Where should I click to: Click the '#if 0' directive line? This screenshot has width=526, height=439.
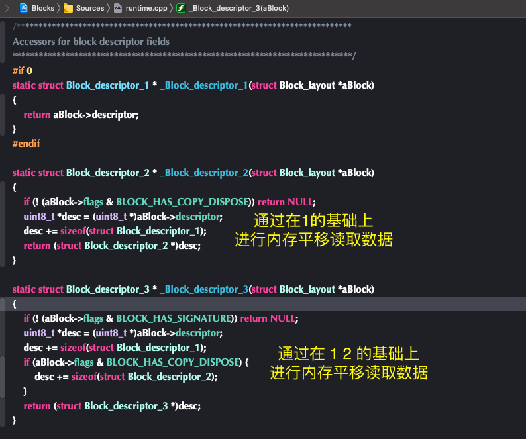[x=23, y=71]
